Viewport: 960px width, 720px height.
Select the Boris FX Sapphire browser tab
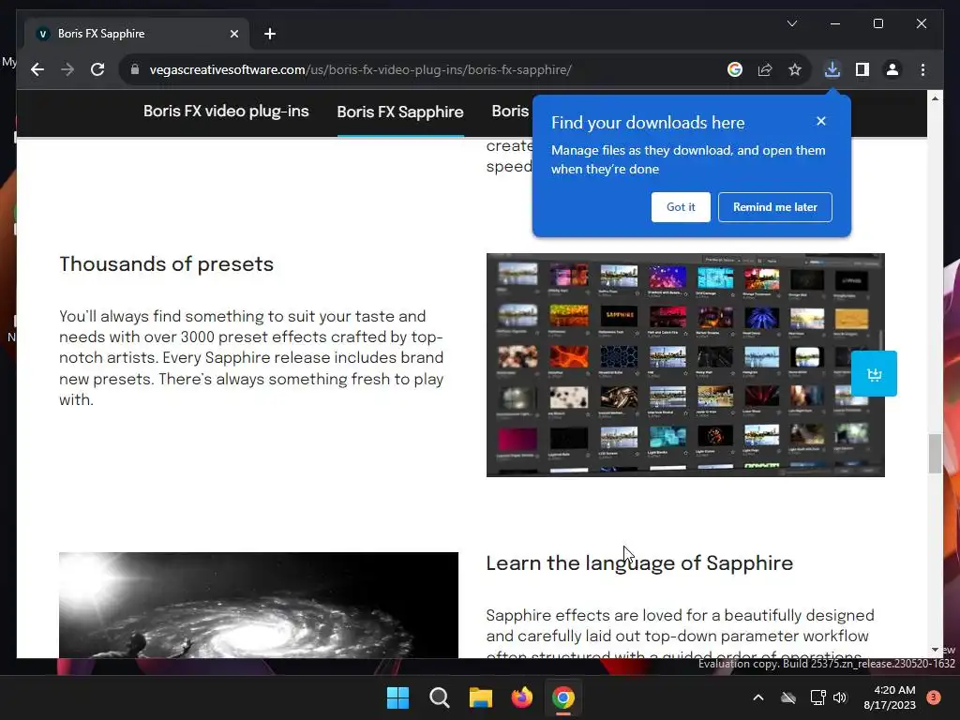[x=136, y=34]
